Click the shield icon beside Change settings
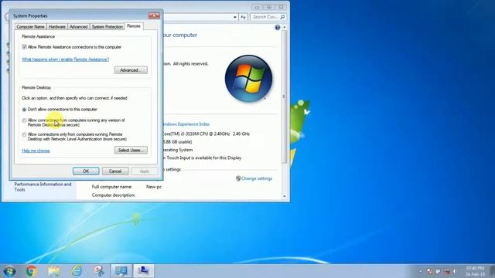495x278 pixels. pyautogui.click(x=238, y=178)
